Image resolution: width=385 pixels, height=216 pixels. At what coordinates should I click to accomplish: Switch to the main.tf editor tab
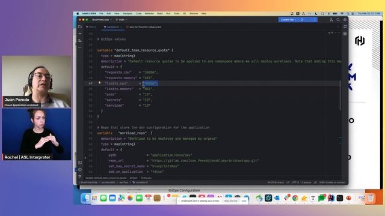point(91,27)
